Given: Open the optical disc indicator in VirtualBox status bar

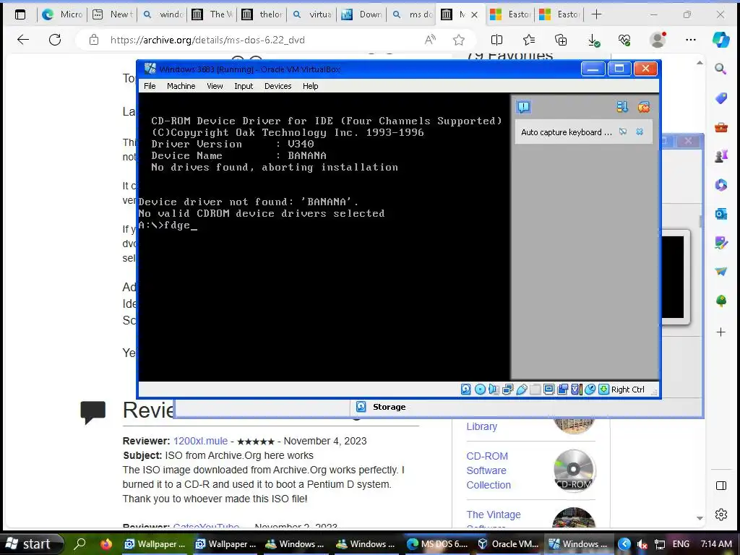Looking at the screenshot, I should (480, 390).
